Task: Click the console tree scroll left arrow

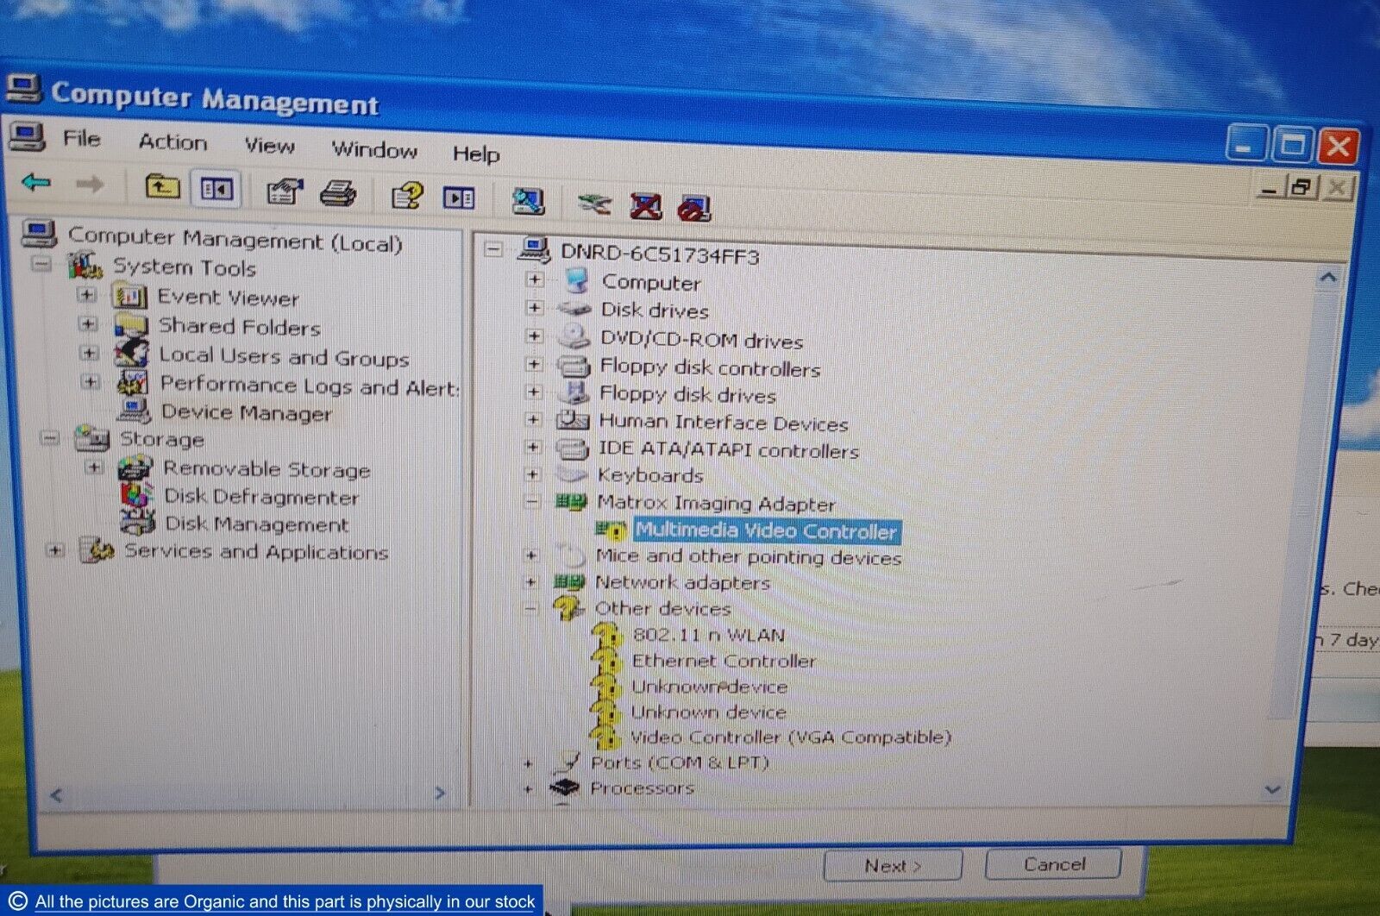Action: pos(56,795)
